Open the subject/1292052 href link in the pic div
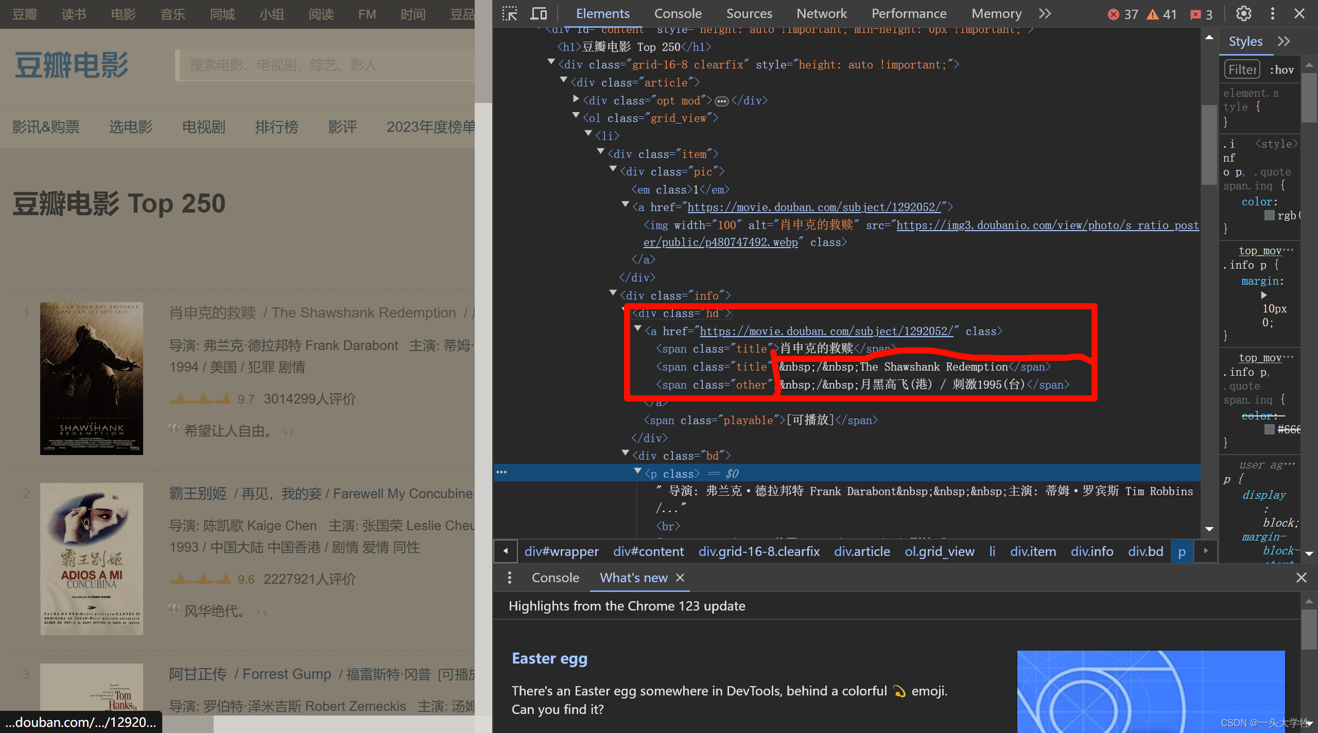 [814, 207]
